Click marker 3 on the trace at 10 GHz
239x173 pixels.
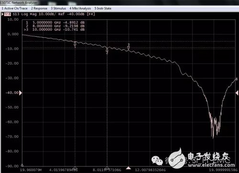[x=129, y=47]
